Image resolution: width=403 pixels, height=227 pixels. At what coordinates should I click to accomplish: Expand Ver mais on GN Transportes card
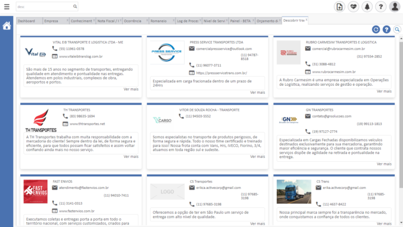384,164
